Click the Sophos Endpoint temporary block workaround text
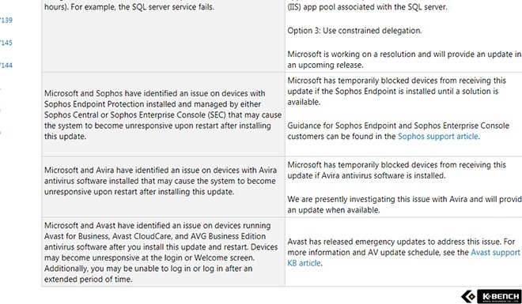The image size is (522, 304). click(x=396, y=91)
